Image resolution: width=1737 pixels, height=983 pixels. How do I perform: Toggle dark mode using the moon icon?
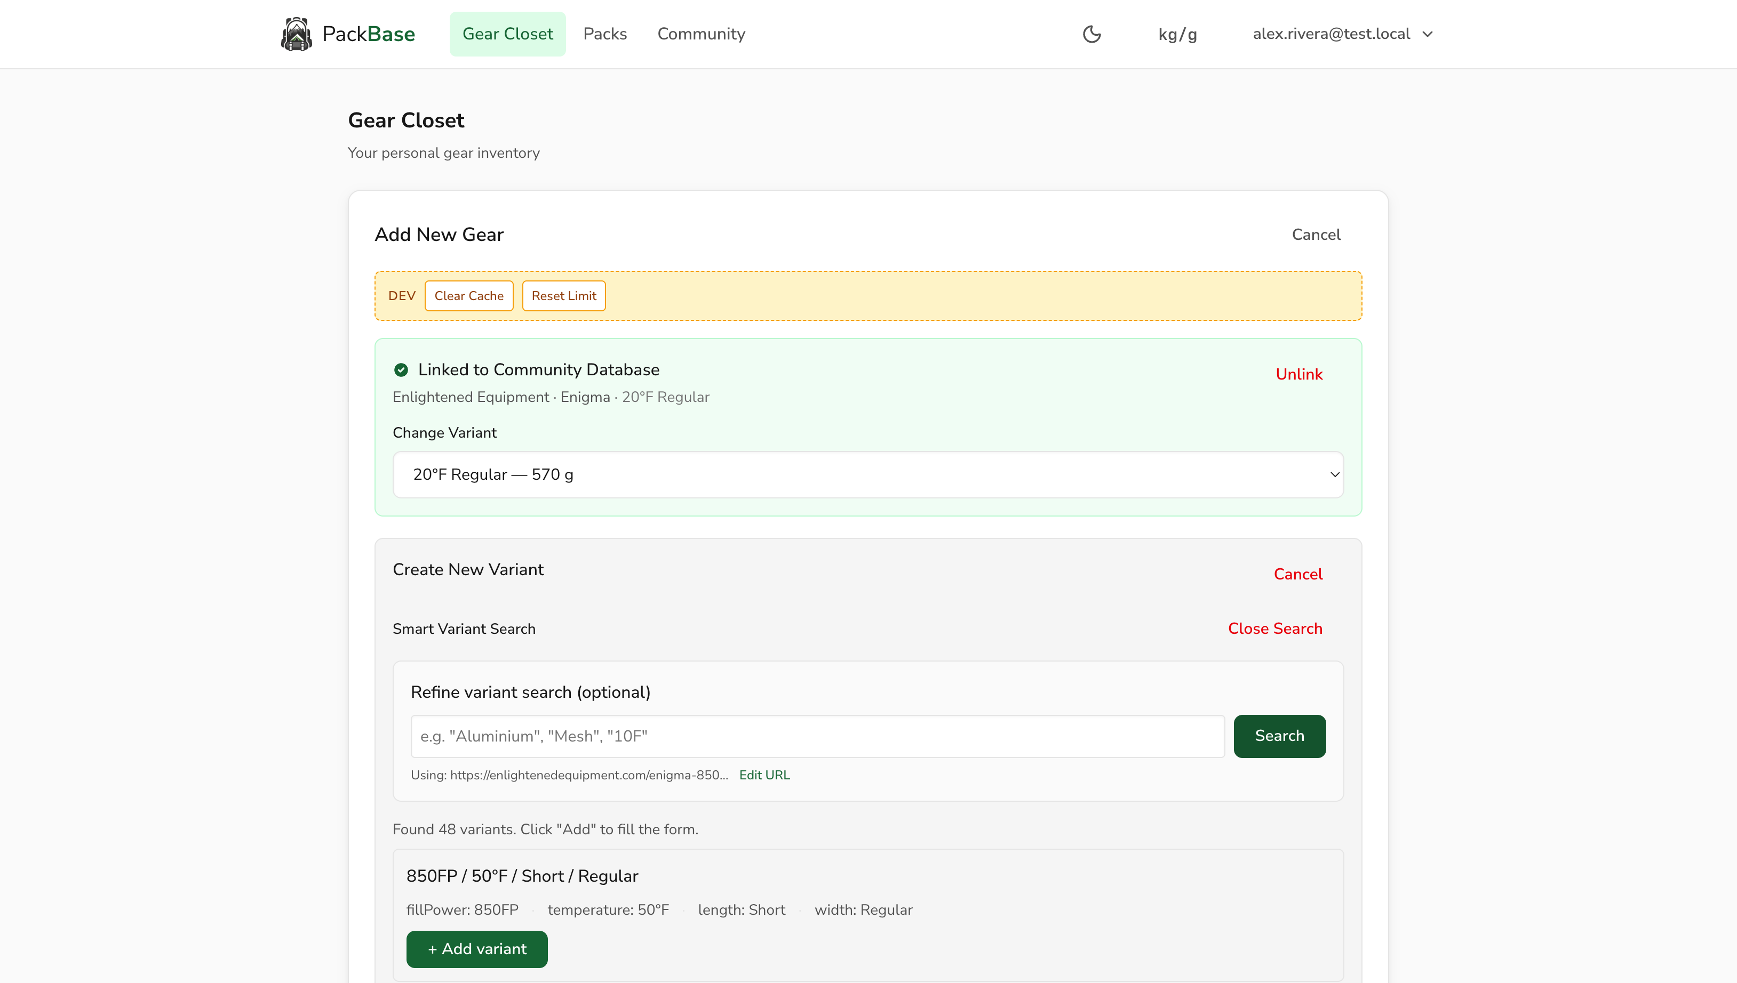(1092, 33)
